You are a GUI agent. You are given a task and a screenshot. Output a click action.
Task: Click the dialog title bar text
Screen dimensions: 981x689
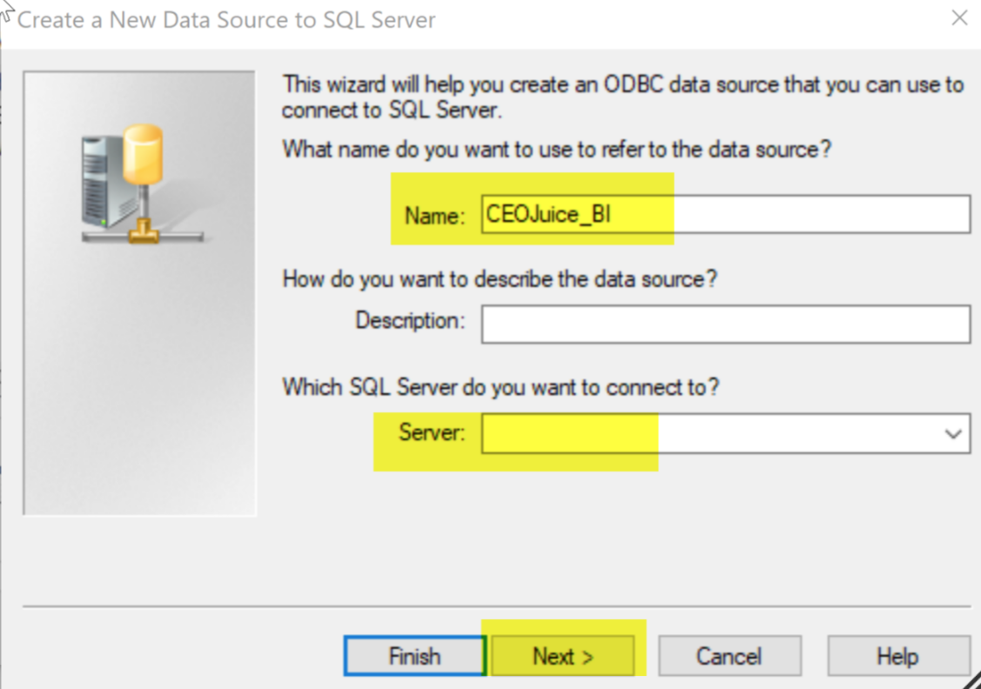click(225, 20)
